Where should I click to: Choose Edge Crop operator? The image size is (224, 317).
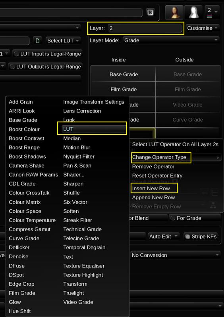pyautogui.click(x=21, y=284)
